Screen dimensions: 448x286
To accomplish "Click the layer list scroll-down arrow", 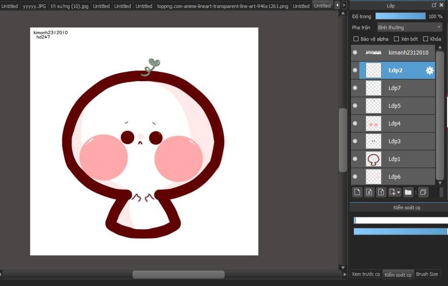I will tap(440, 183).
